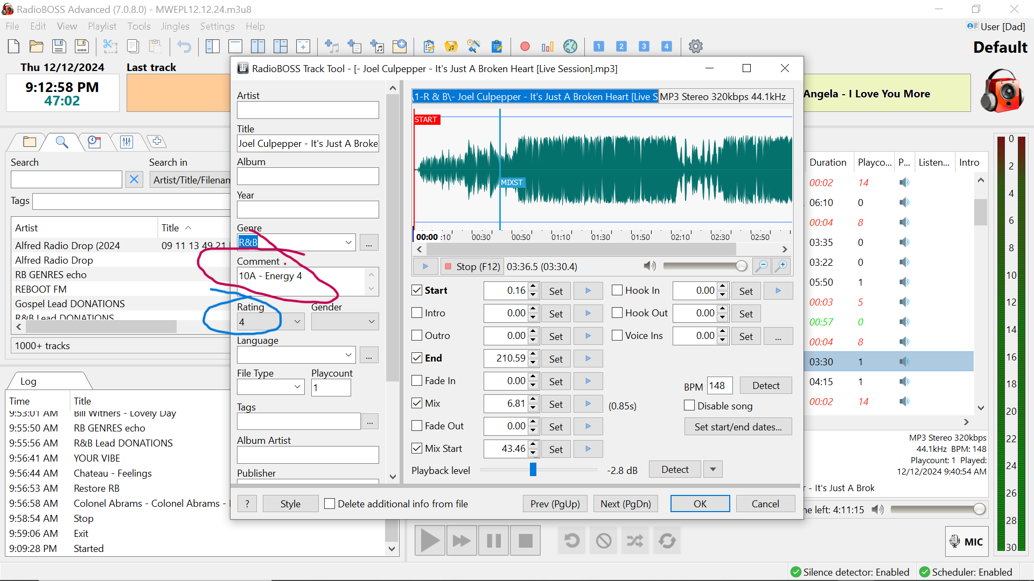Check the Disable song checkbox

click(689, 405)
